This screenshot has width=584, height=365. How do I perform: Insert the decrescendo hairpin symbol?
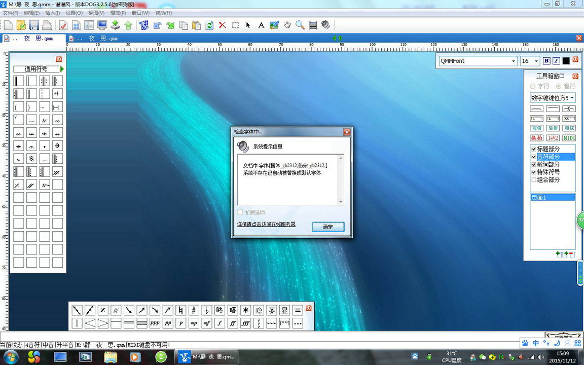click(103, 323)
